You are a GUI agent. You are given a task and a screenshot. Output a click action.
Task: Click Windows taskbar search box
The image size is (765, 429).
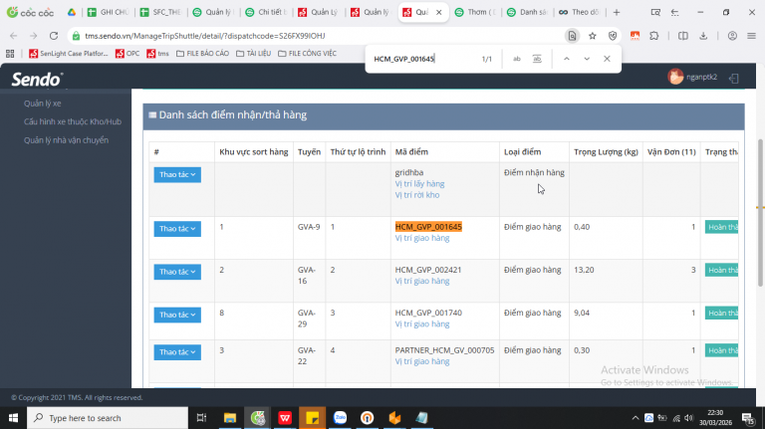click(108, 418)
